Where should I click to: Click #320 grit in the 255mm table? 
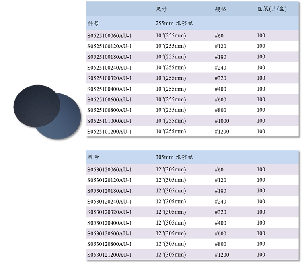220,78
